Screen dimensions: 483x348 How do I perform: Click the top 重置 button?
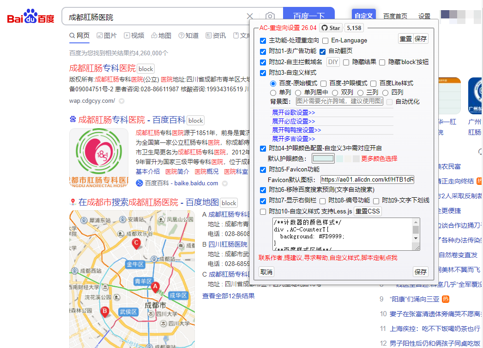tap(406, 39)
